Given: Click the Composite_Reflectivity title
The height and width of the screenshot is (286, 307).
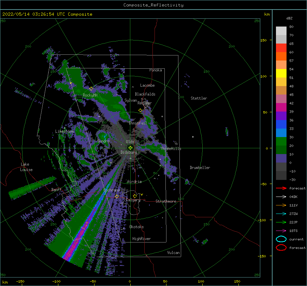Looking at the screenshot, I should tap(153, 5).
